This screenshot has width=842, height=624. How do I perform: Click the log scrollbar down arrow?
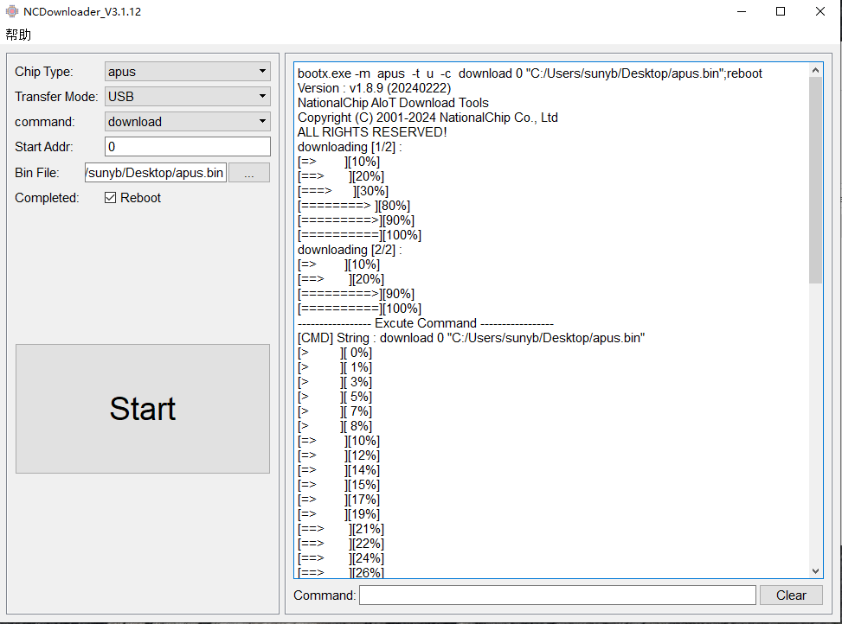(816, 571)
